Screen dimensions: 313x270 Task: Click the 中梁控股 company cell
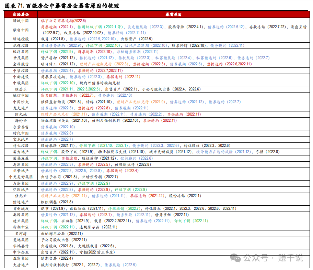click(x=21, y=71)
